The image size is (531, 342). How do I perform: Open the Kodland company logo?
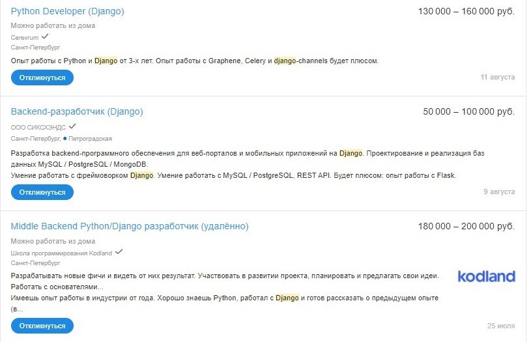click(x=486, y=276)
